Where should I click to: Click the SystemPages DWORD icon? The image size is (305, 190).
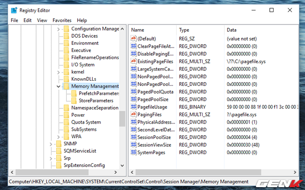[133, 152]
